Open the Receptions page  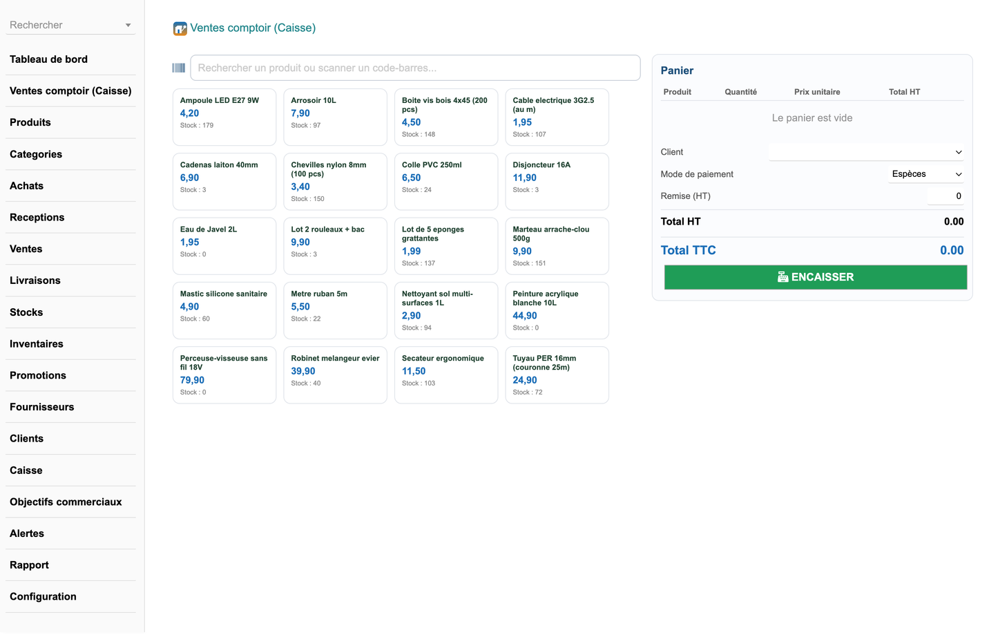pyautogui.click(x=70, y=218)
